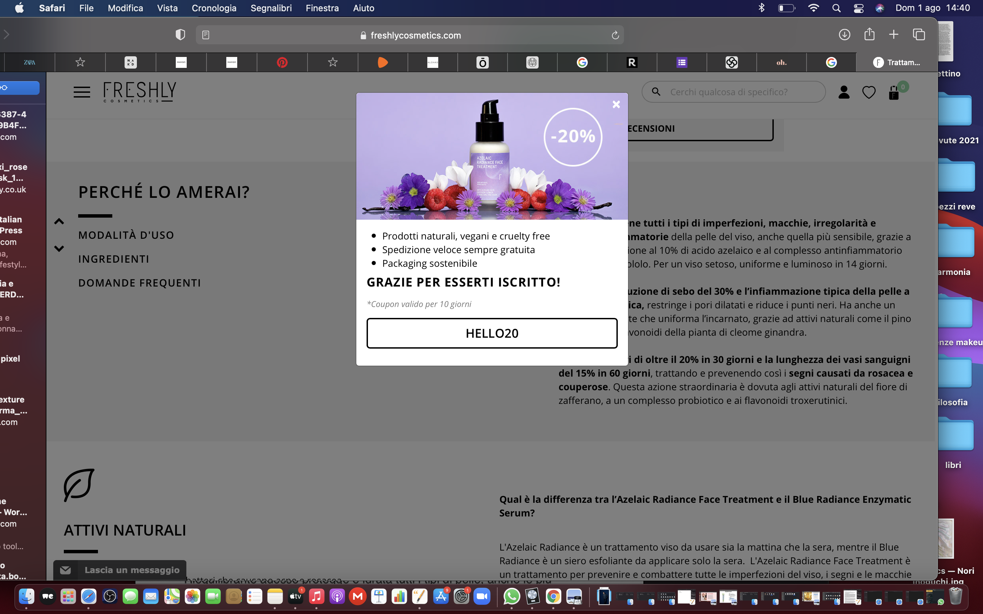Open Launchpad from the Dock
Image resolution: width=983 pixels, height=614 pixels.
(x=68, y=596)
